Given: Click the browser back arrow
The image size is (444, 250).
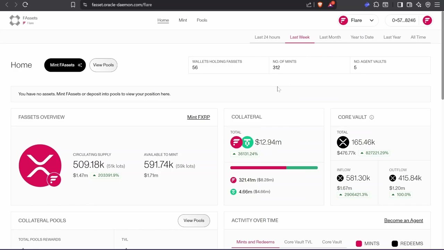Looking at the screenshot, I should point(7,5).
